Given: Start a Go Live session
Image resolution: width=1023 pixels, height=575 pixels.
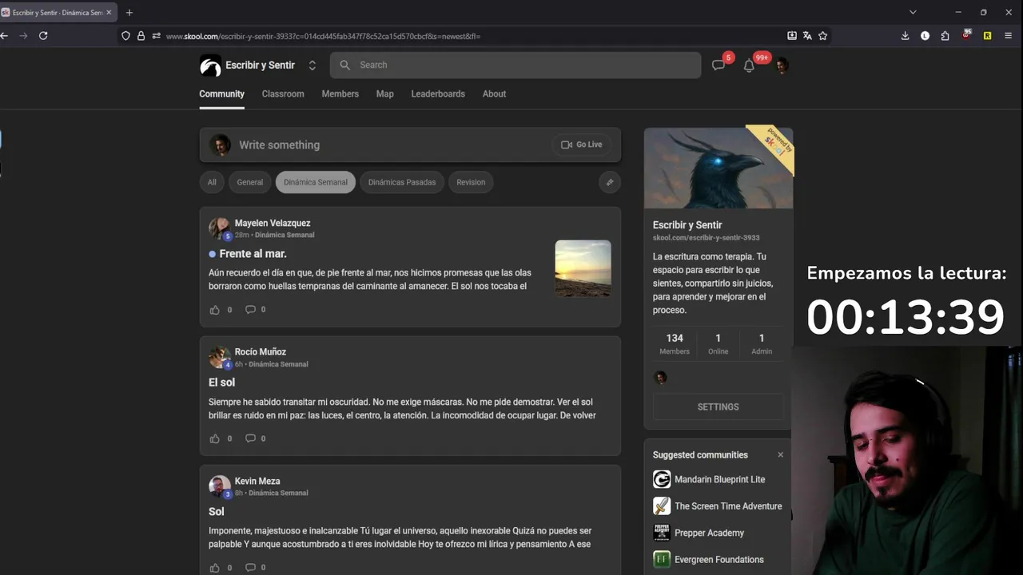Looking at the screenshot, I should pyautogui.click(x=581, y=145).
